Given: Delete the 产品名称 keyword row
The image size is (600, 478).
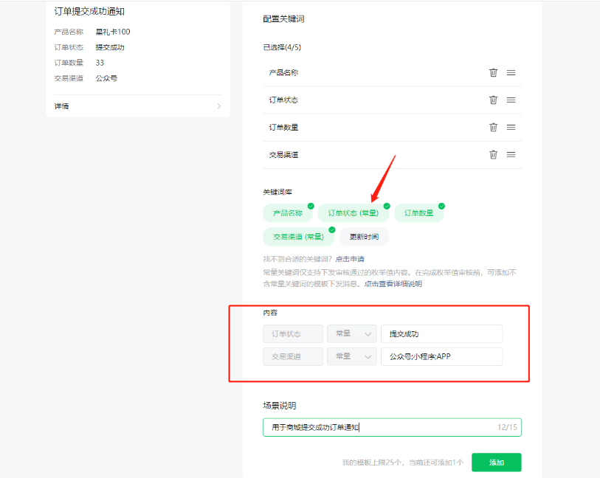Looking at the screenshot, I should pyautogui.click(x=493, y=72).
